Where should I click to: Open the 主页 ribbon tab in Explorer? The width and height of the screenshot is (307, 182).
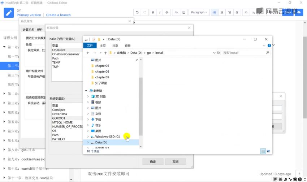click(x=103, y=45)
